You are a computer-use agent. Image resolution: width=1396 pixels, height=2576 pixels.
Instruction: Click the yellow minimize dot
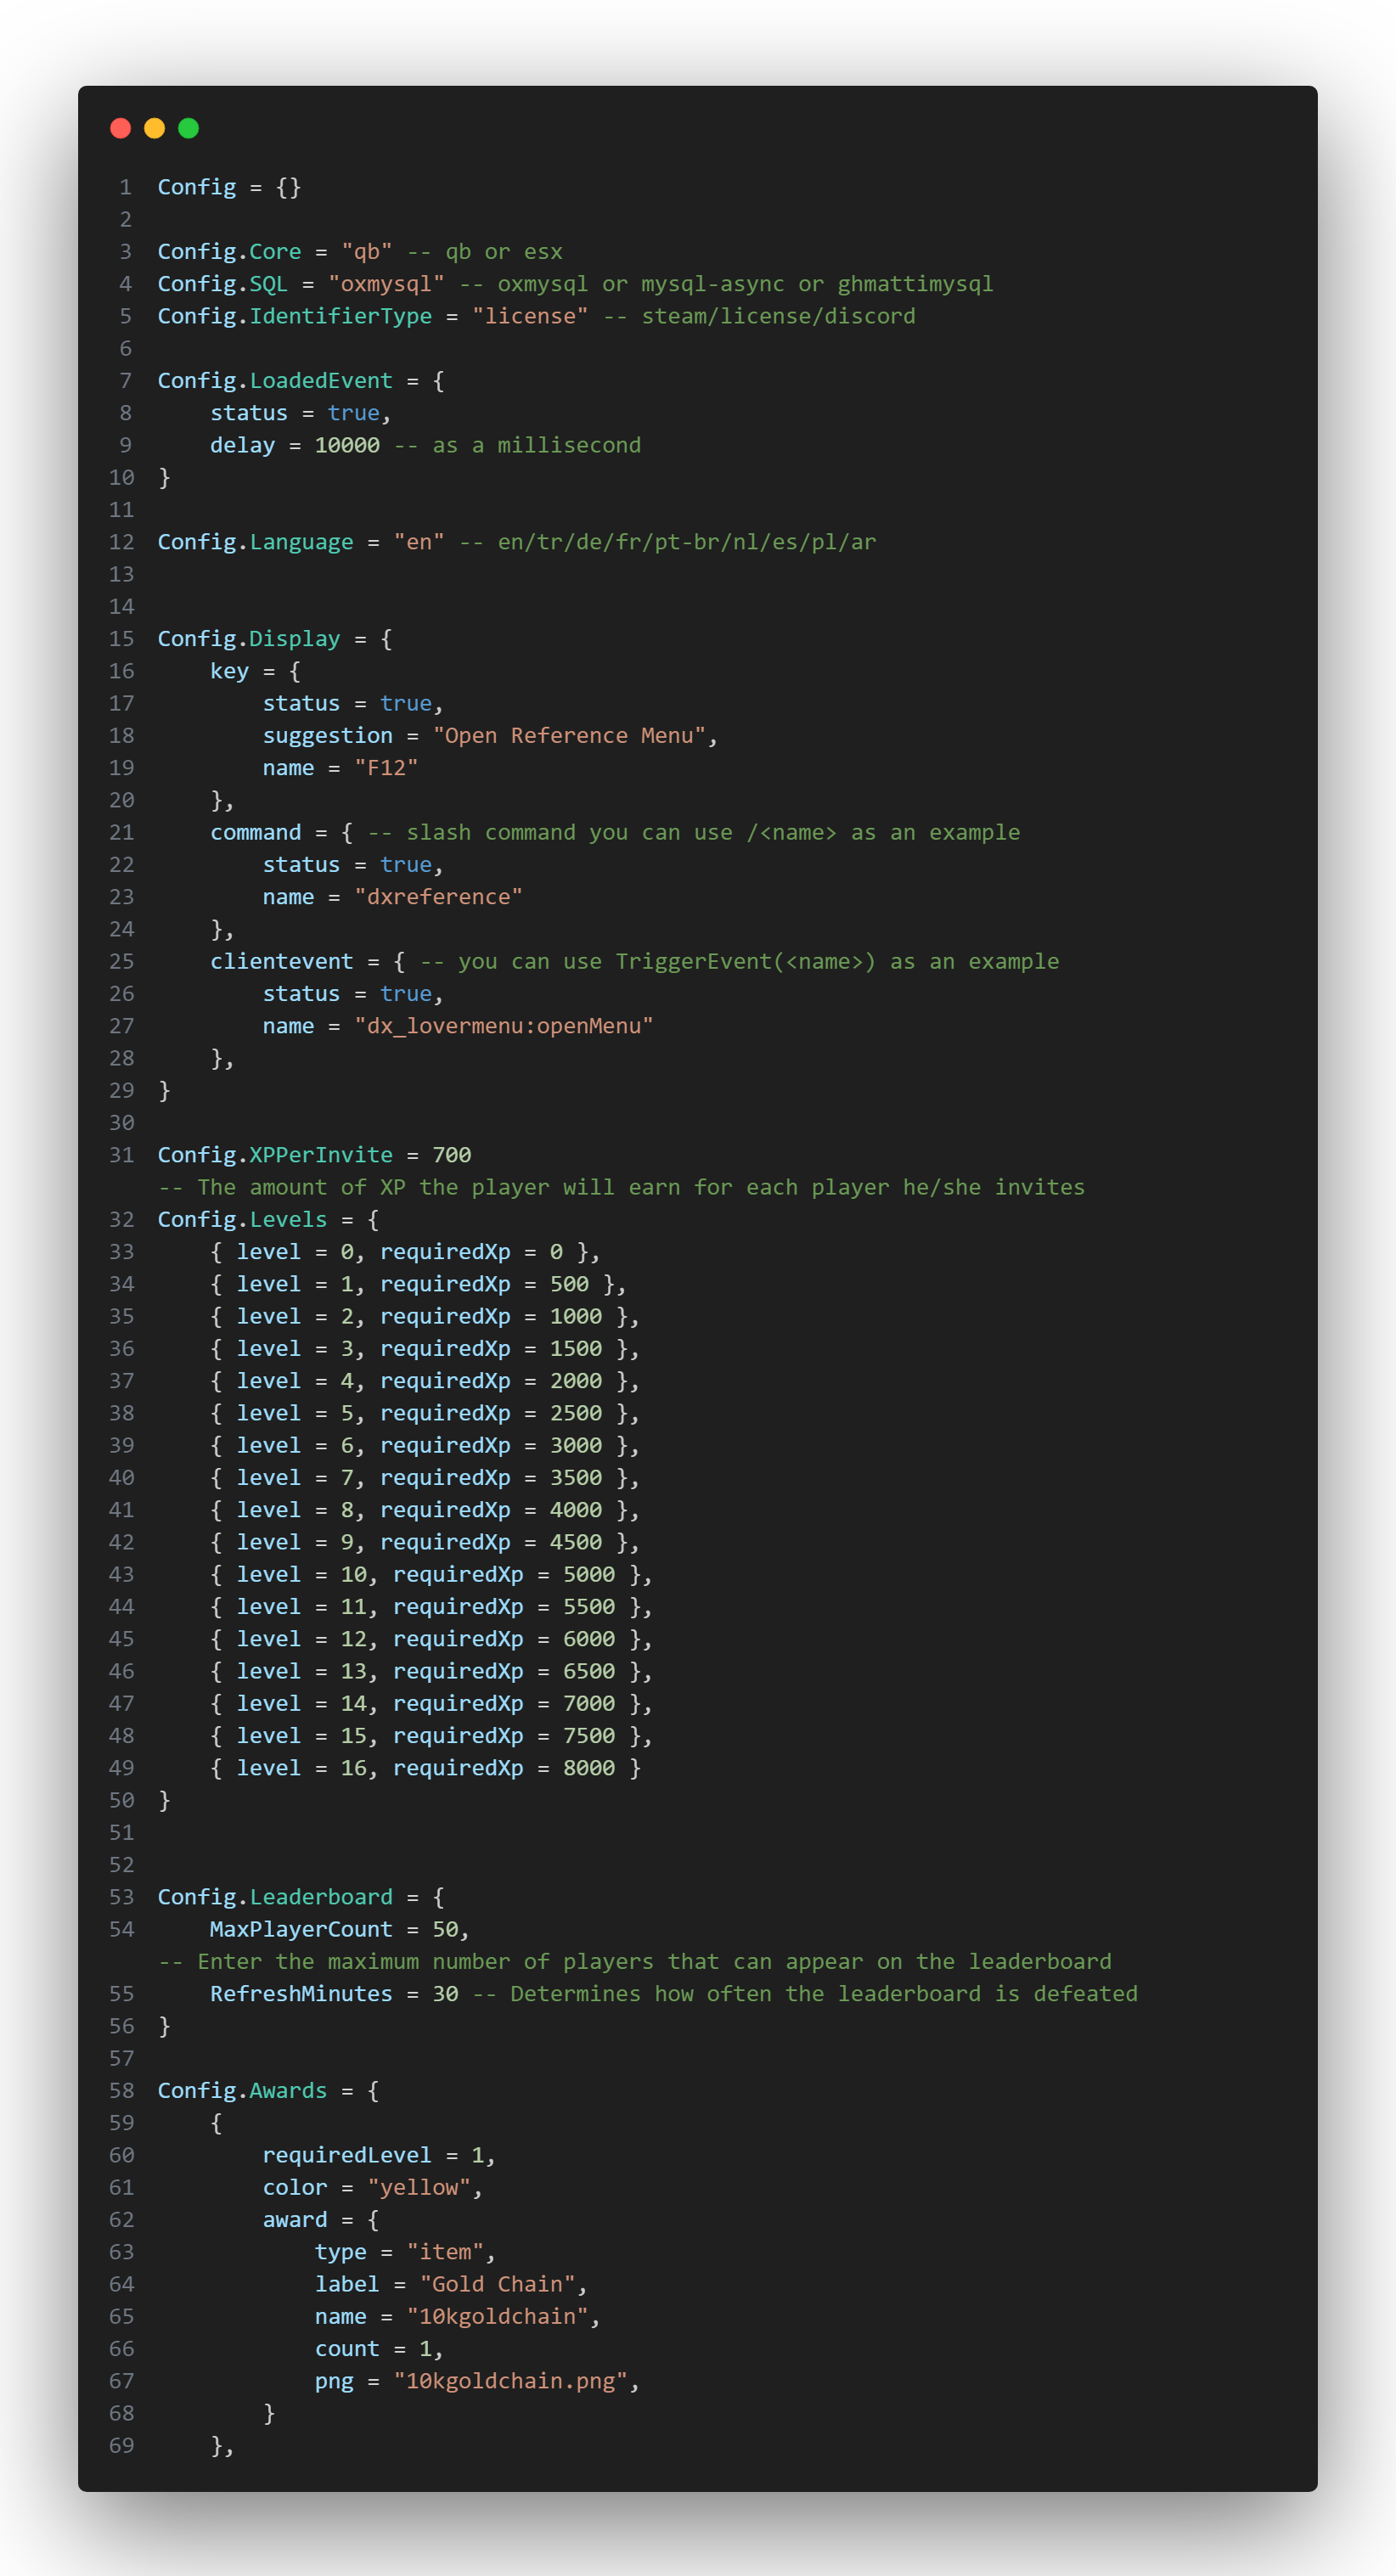[x=154, y=128]
